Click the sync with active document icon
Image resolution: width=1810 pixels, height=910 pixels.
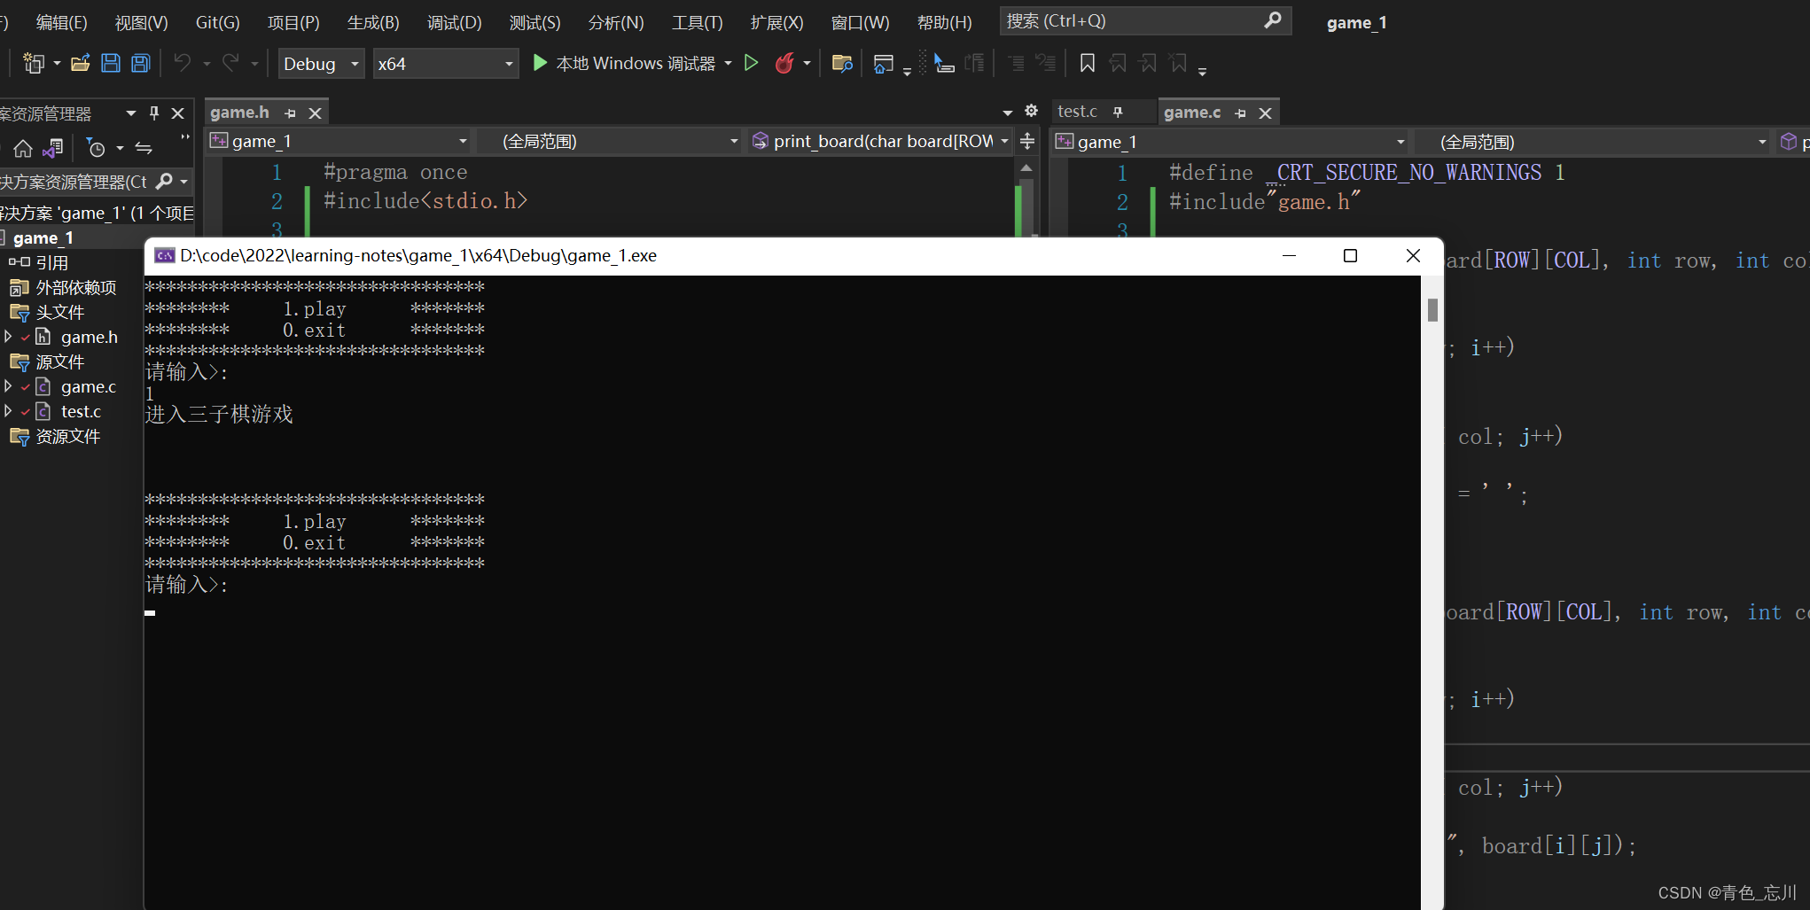144,148
